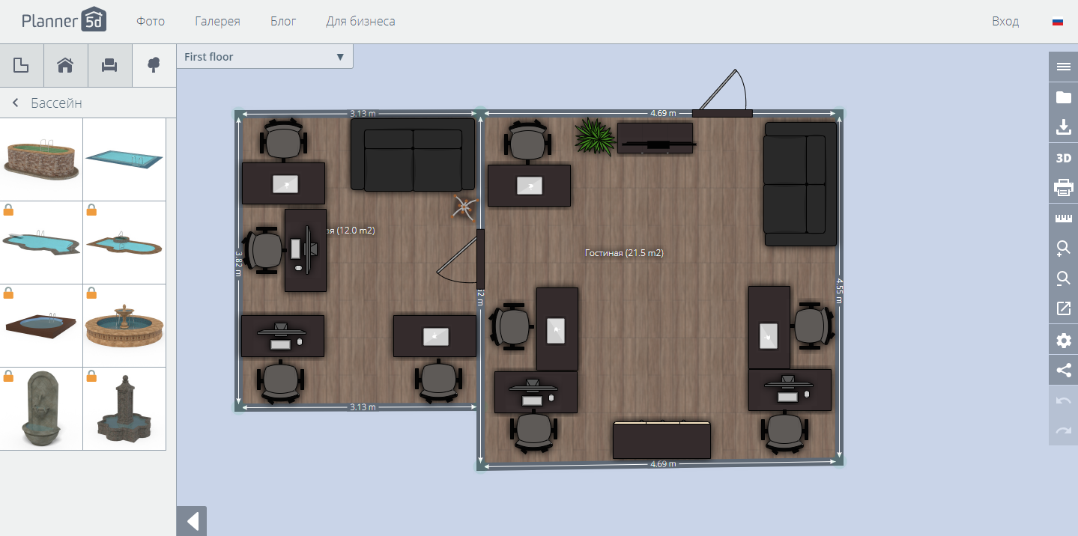Click the Planner 5D logo
This screenshot has height=536, width=1078.
[64, 20]
